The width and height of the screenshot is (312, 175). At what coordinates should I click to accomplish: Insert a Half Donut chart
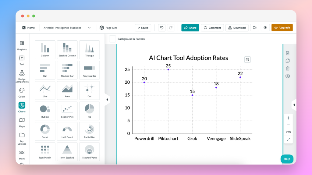(x=67, y=131)
